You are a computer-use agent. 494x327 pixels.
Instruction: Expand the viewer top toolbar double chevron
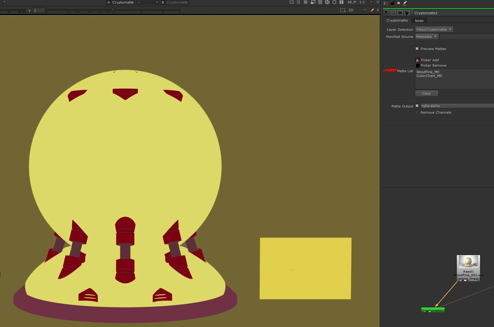click(x=378, y=2)
